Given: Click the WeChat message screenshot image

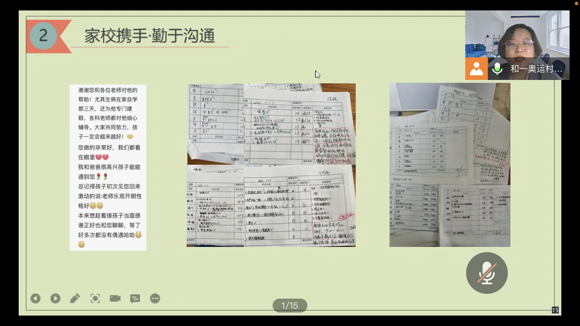Looking at the screenshot, I should coord(108,167).
